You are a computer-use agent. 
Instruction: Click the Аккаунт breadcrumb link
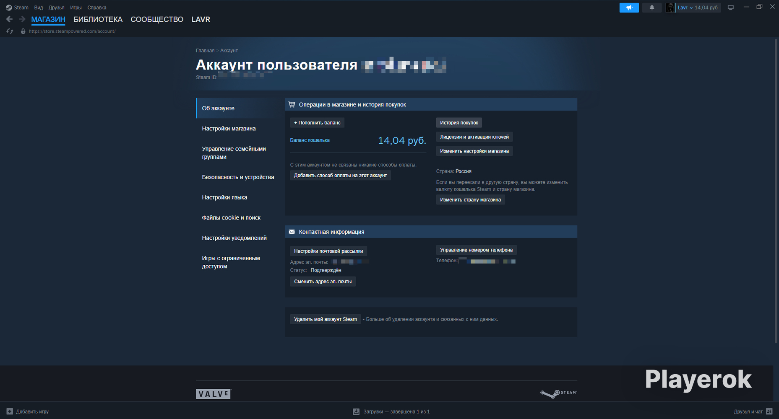(x=229, y=51)
